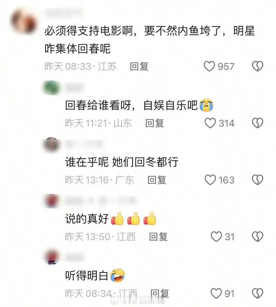This screenshot has width=276, height=307.
Task: Dislike the 说的真好 comment
Action: [x=257, y=237]
